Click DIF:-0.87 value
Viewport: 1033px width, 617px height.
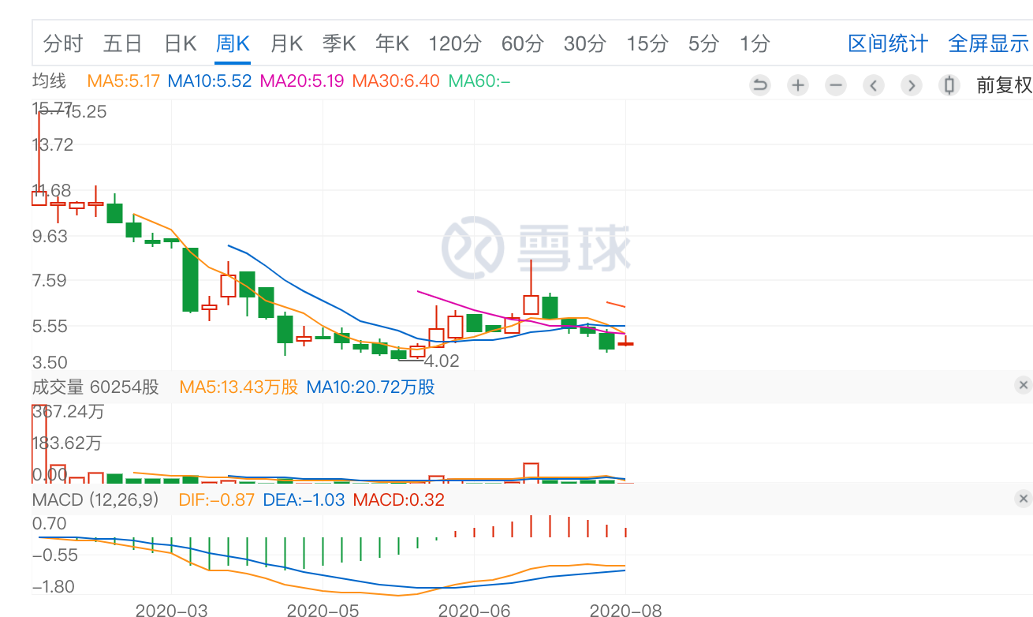click(x=217, y=499)
